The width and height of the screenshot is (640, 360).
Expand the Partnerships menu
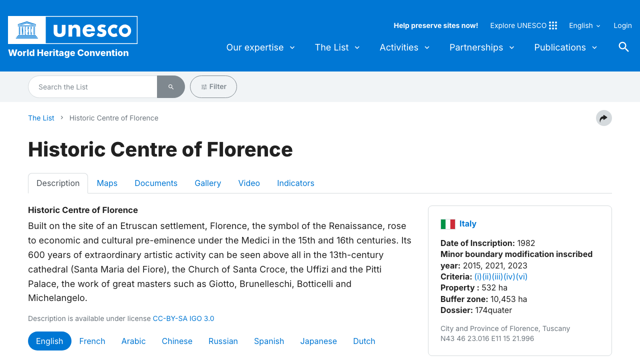(x=482, y=47)
